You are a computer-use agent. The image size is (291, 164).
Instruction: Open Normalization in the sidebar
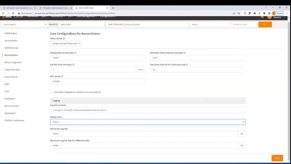click(11, 41)
